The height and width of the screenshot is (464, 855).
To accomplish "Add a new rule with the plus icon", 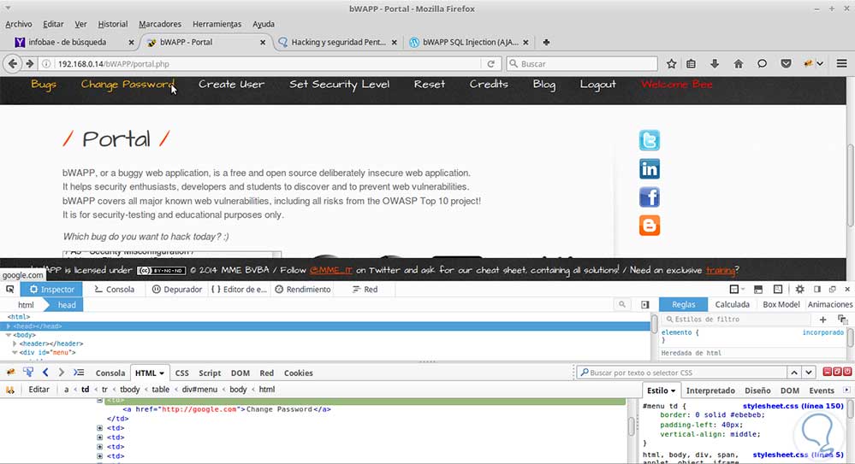I will point(822,319).
